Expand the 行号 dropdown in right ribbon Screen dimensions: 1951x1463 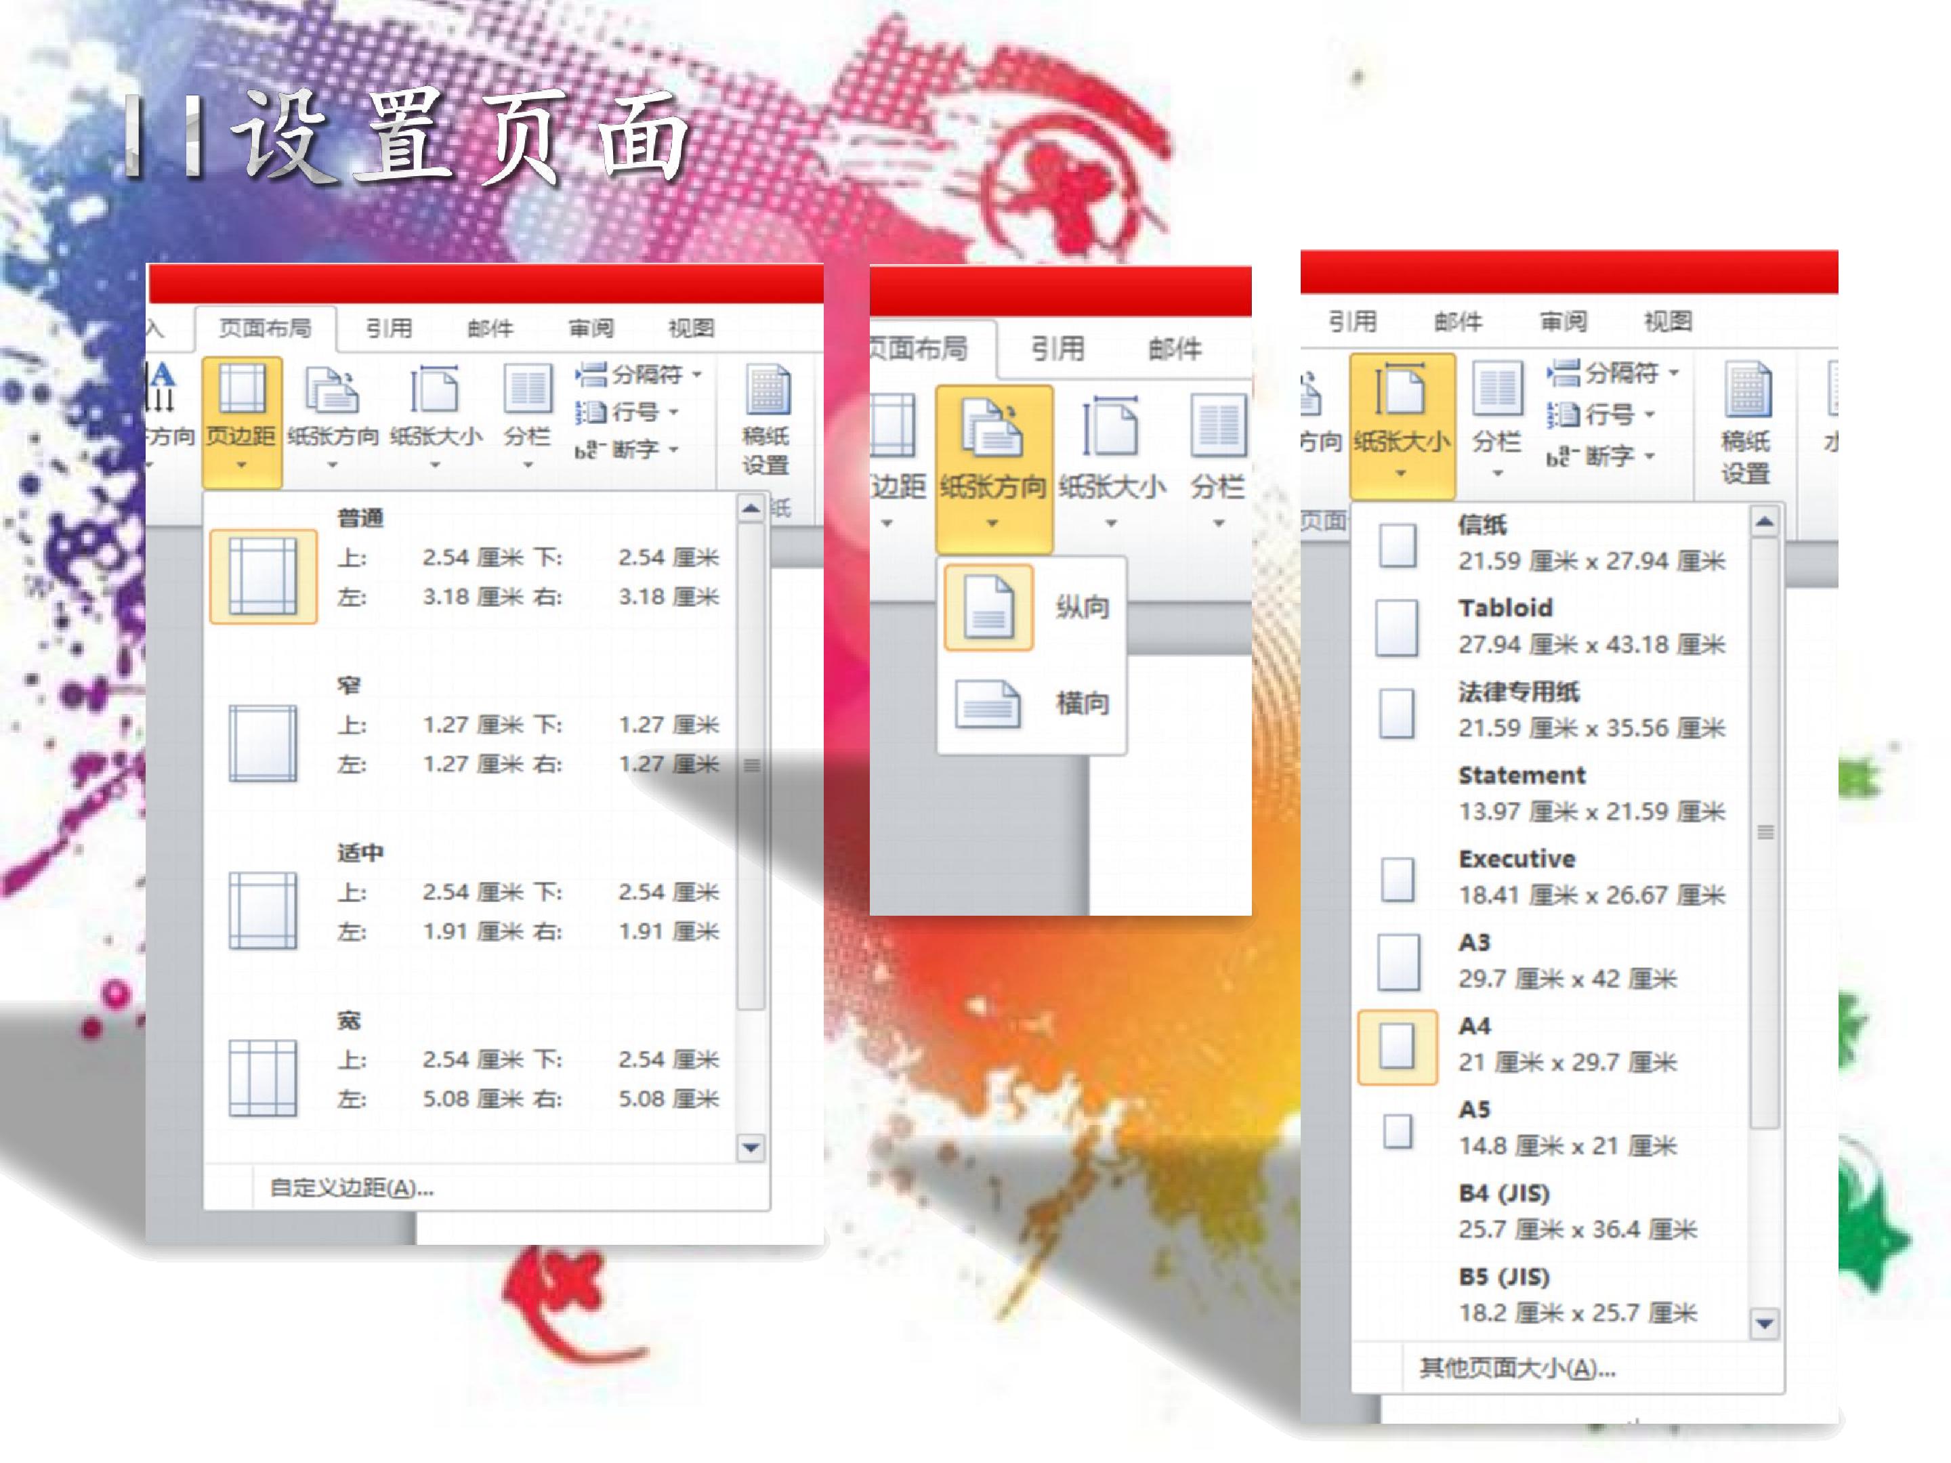[1601, 414]
